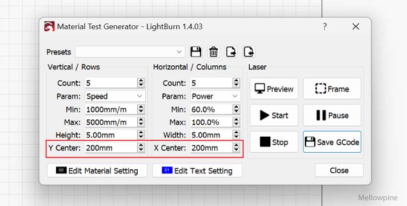Open Edit Material Setting

97,171
